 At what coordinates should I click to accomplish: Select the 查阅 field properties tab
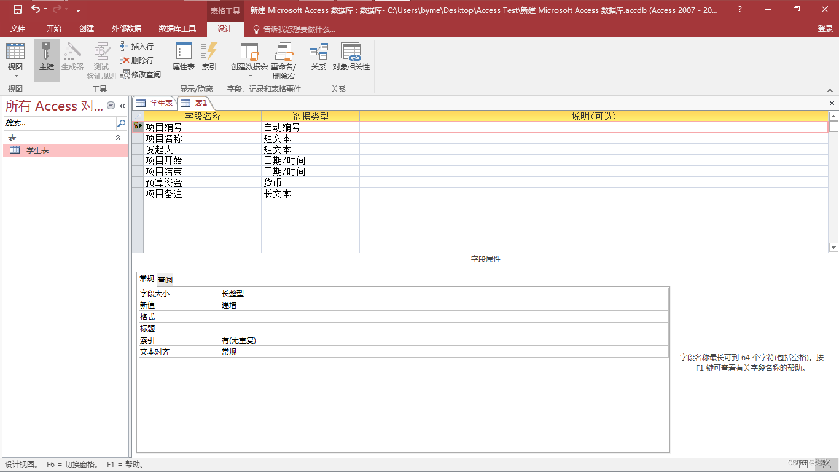[x=165, y=280]
